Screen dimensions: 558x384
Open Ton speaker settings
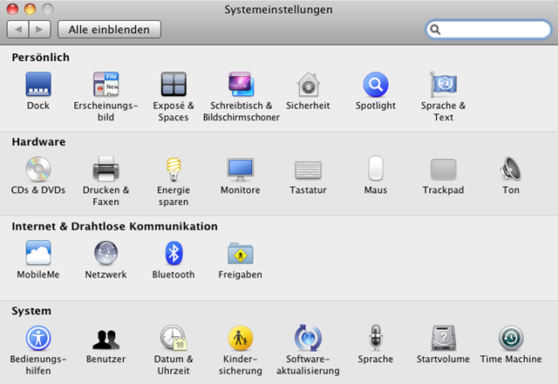[511, 169]
